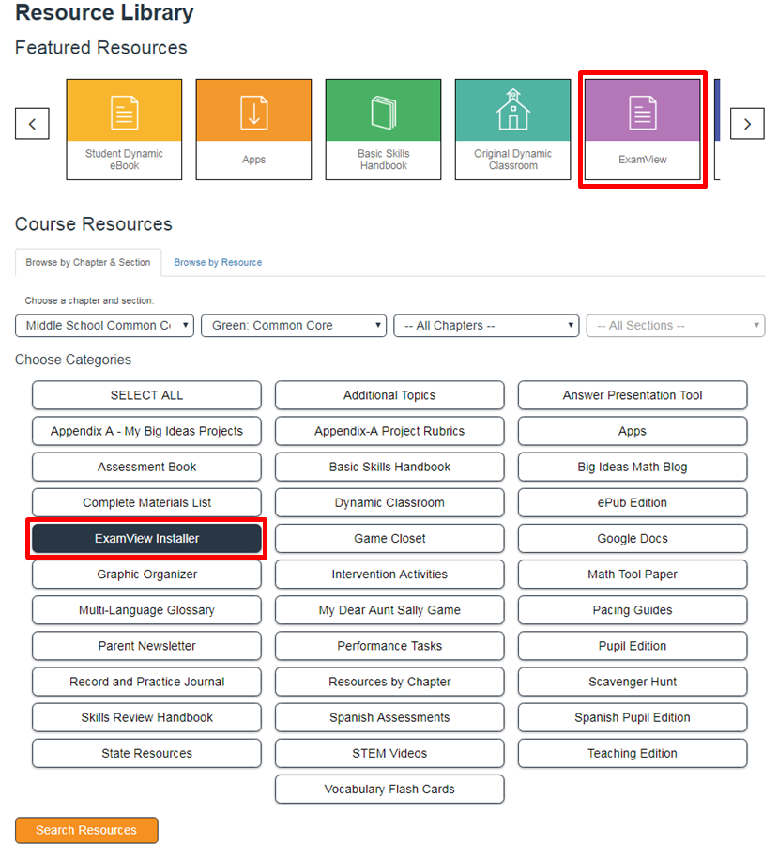The image size is (778, 859).
Task: Open the disabled All Sections dropdown
Action: pyautogui.click(x=675, y=326)
